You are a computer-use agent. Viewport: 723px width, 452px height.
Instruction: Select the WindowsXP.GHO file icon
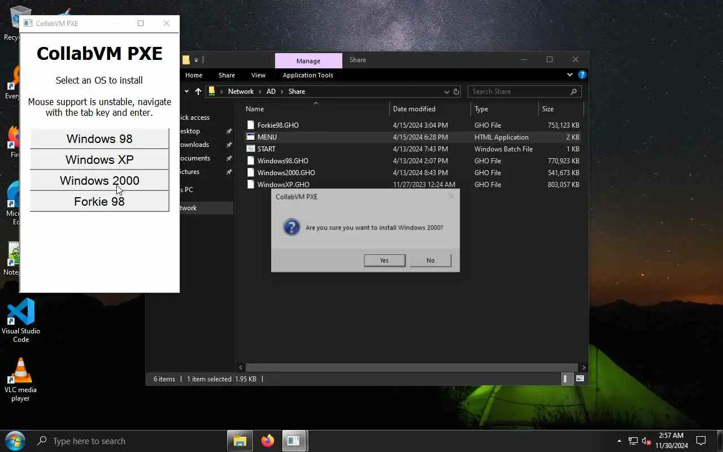coord(251,185)
